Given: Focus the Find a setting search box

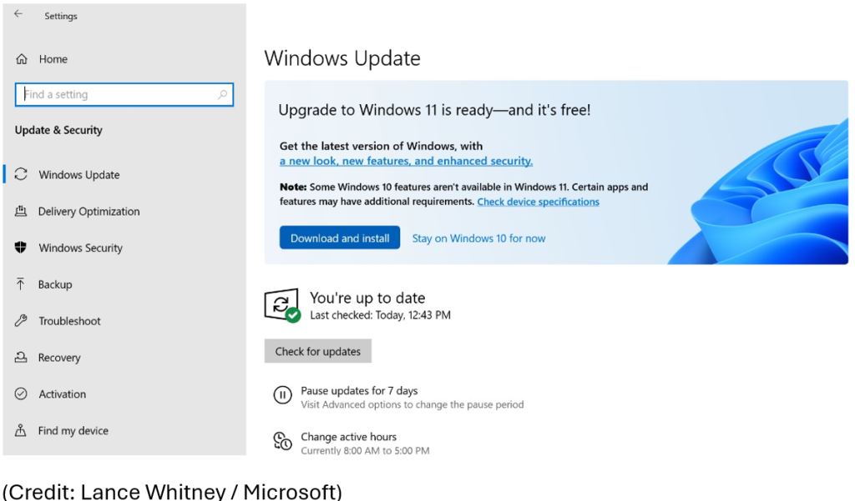Looking at the screenshot, I should (124, 94).
